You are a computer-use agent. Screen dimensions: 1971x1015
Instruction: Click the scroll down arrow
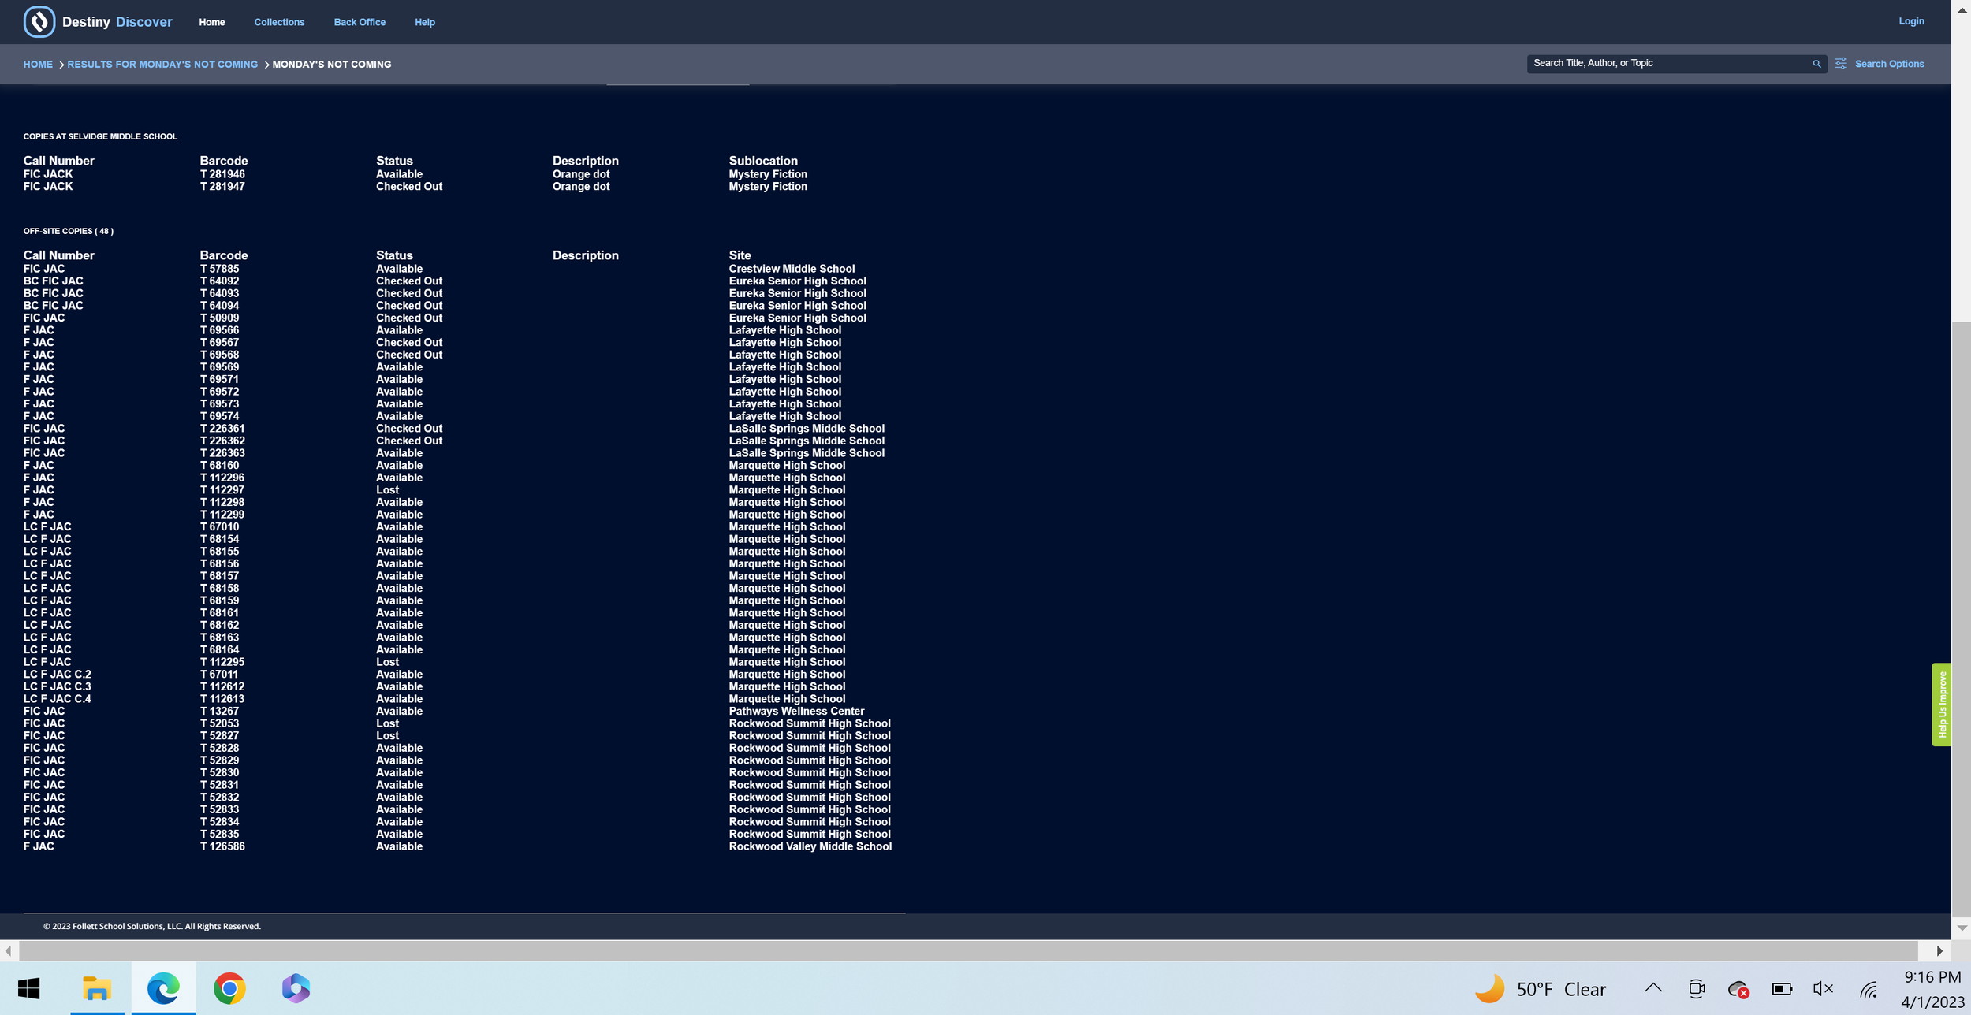coord(1962,928)
